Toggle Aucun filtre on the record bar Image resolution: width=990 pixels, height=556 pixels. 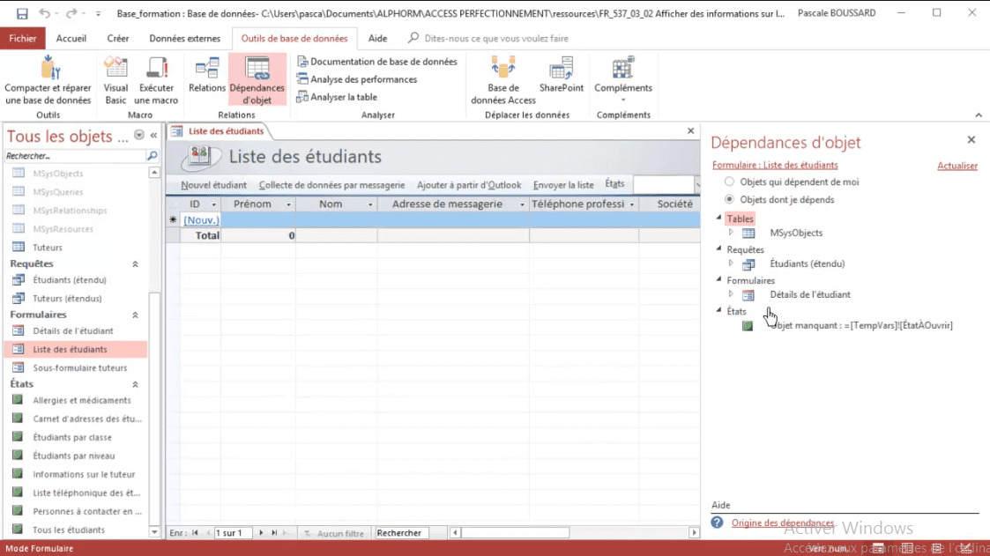coord(336,532)
